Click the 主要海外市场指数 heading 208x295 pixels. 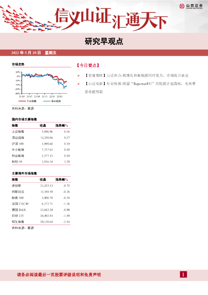[24, 173]
